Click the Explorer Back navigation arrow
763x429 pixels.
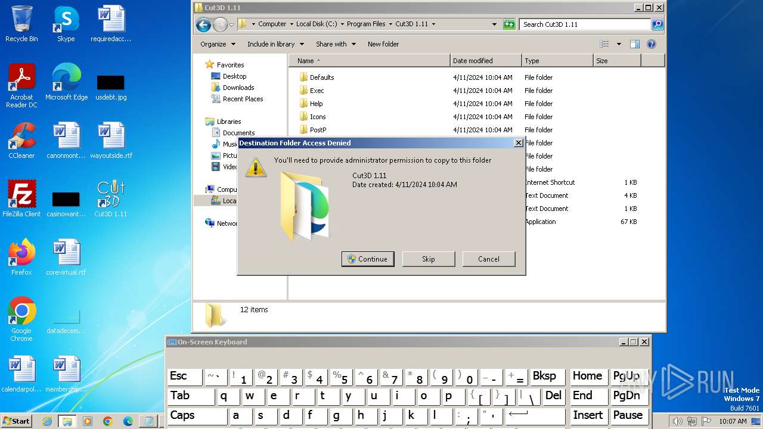(203, 24)
